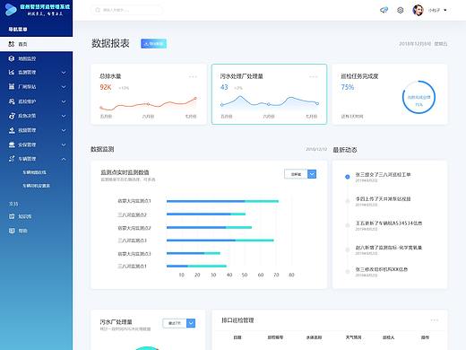466x350 pixels.
Task: Click the 车辆管理 vehicle icon in the sidebar
Action: pyautogui.click(x=12, y=159)
